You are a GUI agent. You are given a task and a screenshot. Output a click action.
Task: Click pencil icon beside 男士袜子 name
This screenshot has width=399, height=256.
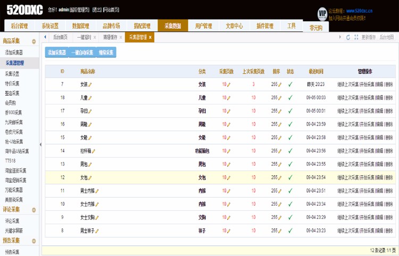(x=97, y=231)
